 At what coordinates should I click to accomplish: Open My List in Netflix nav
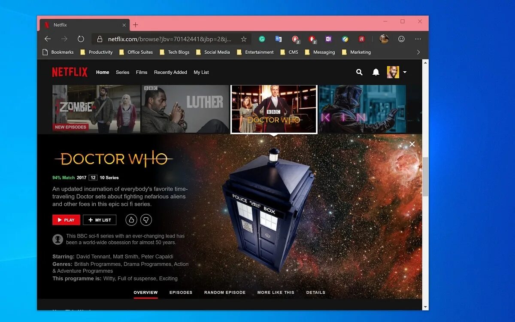coord(201,73)
